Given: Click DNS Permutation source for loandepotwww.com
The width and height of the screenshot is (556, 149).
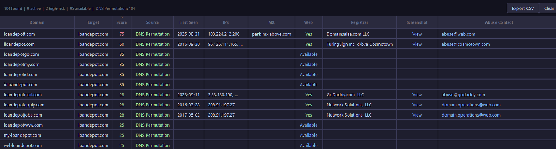Looking at the screenshot, I should pyautogui.click(x=153, y=125).
